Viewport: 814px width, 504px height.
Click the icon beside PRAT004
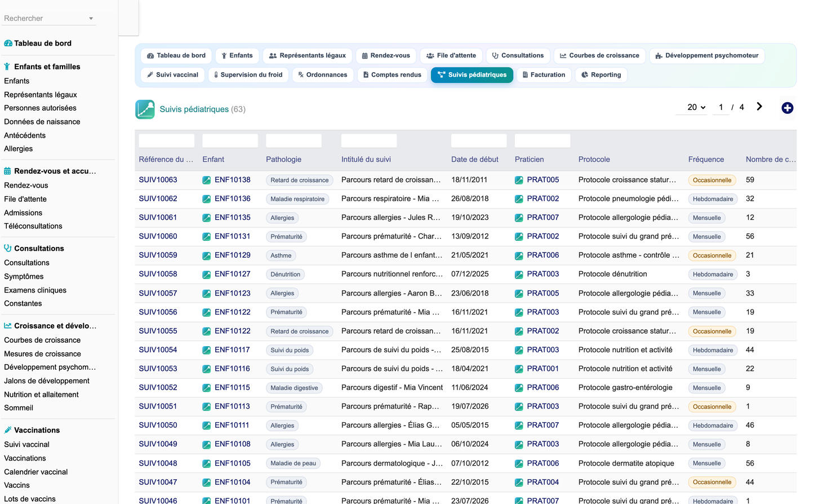pos(519,483)
